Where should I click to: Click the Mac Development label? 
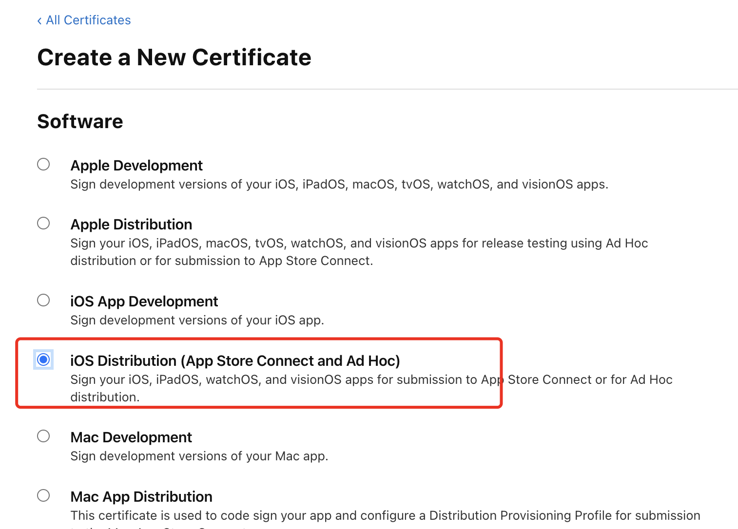click(131, 437)
